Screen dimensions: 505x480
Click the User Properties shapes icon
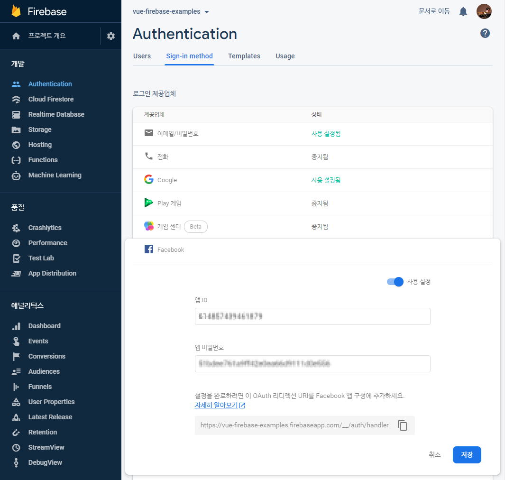pyautogui.click(x=16, y=402)
